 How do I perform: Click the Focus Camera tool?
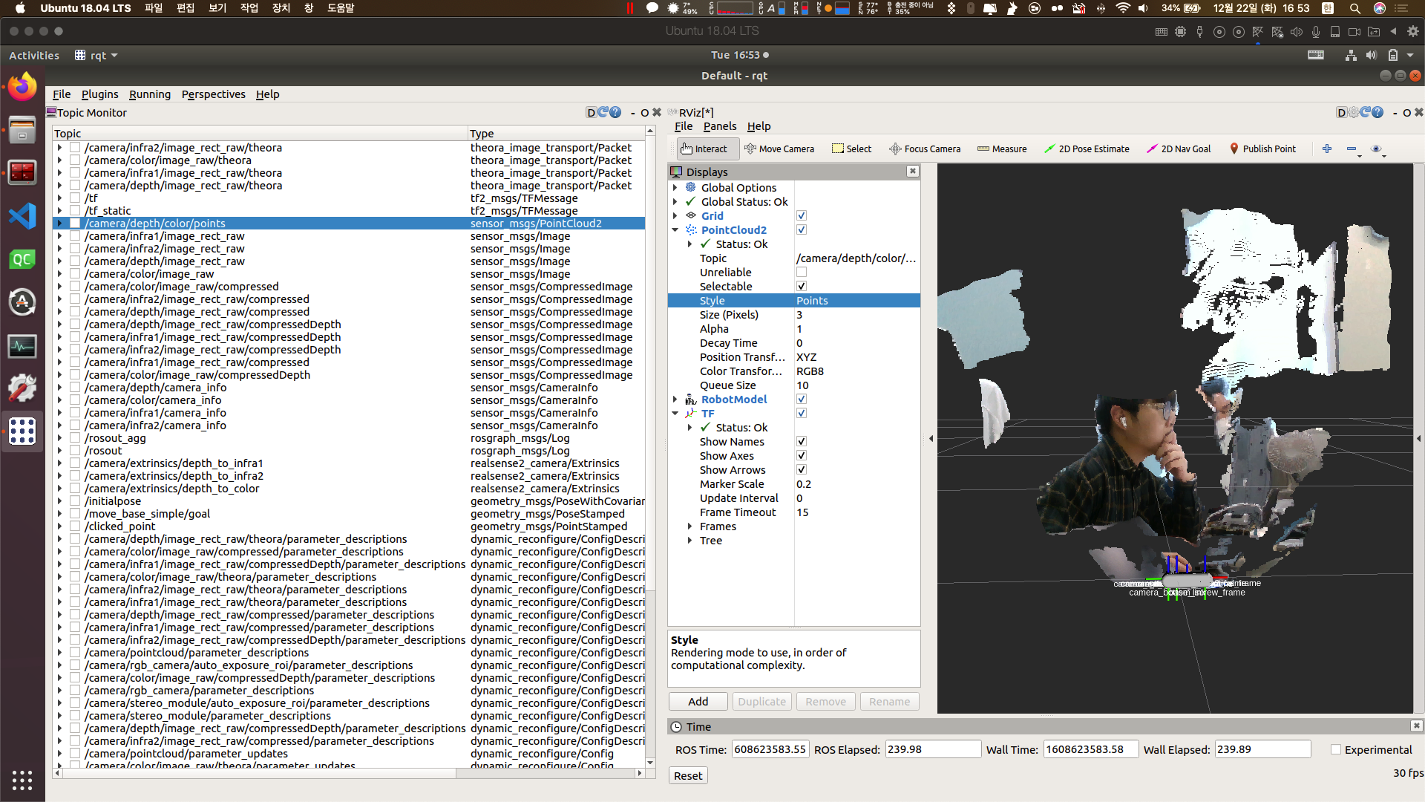925,149
